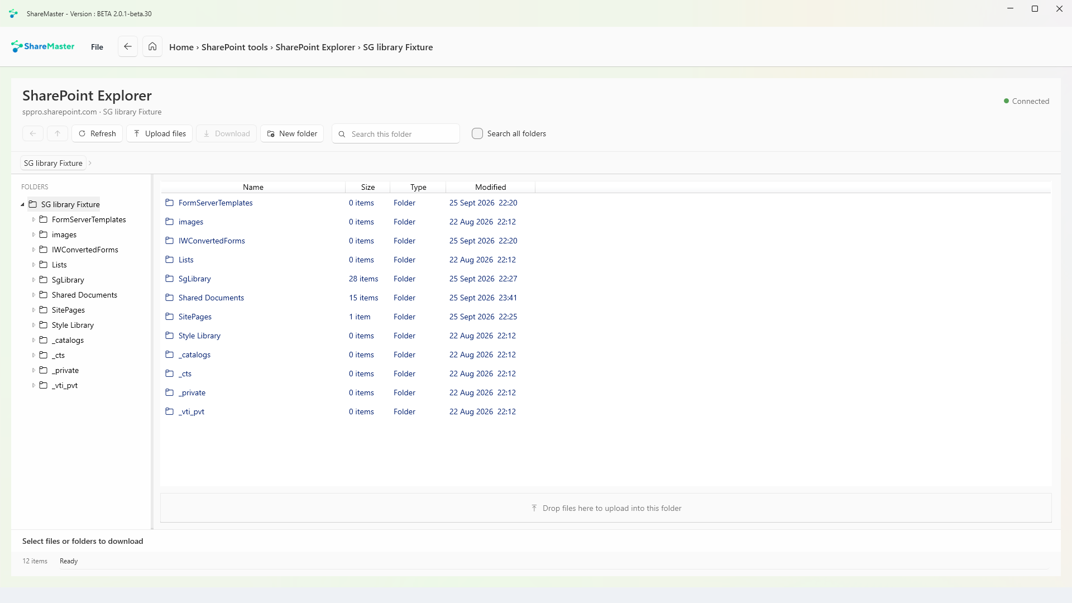1072x603 pixels.
Task: Click explorer toolbar up arrow button
Action: click(x=58, y=133)
